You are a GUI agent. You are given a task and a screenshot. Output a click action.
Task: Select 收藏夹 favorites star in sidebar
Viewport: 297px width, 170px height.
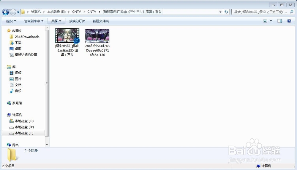14,31
